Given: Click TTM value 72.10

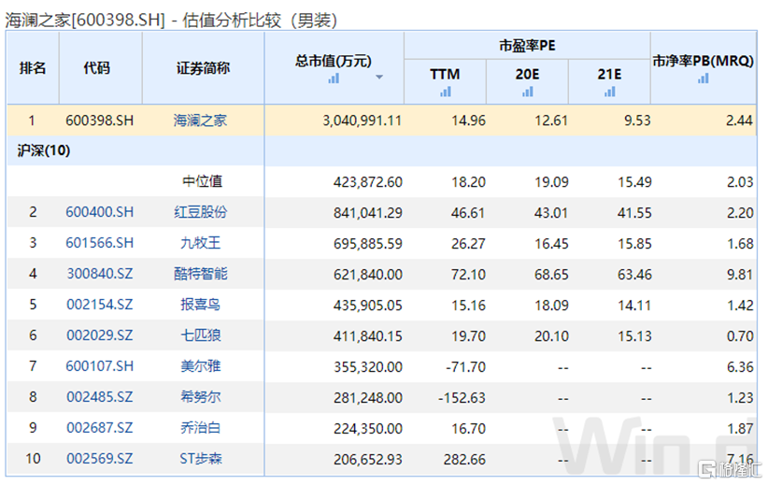Looking at the screenshot, I should pos(468,275).
